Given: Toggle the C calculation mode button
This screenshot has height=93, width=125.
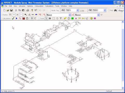Looking at the screenshot, I should click(x=35, y=18).
